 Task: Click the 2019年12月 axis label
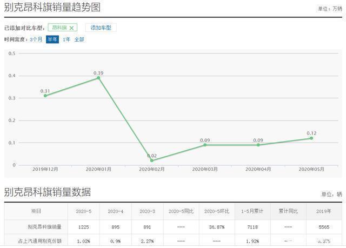[x=45, y=169]
